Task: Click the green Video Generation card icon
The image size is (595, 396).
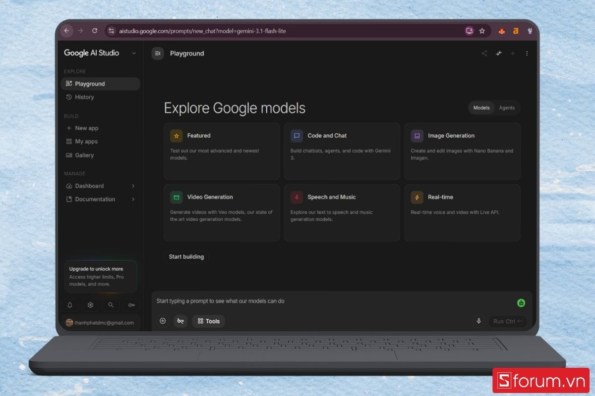Action: (177, 197)
